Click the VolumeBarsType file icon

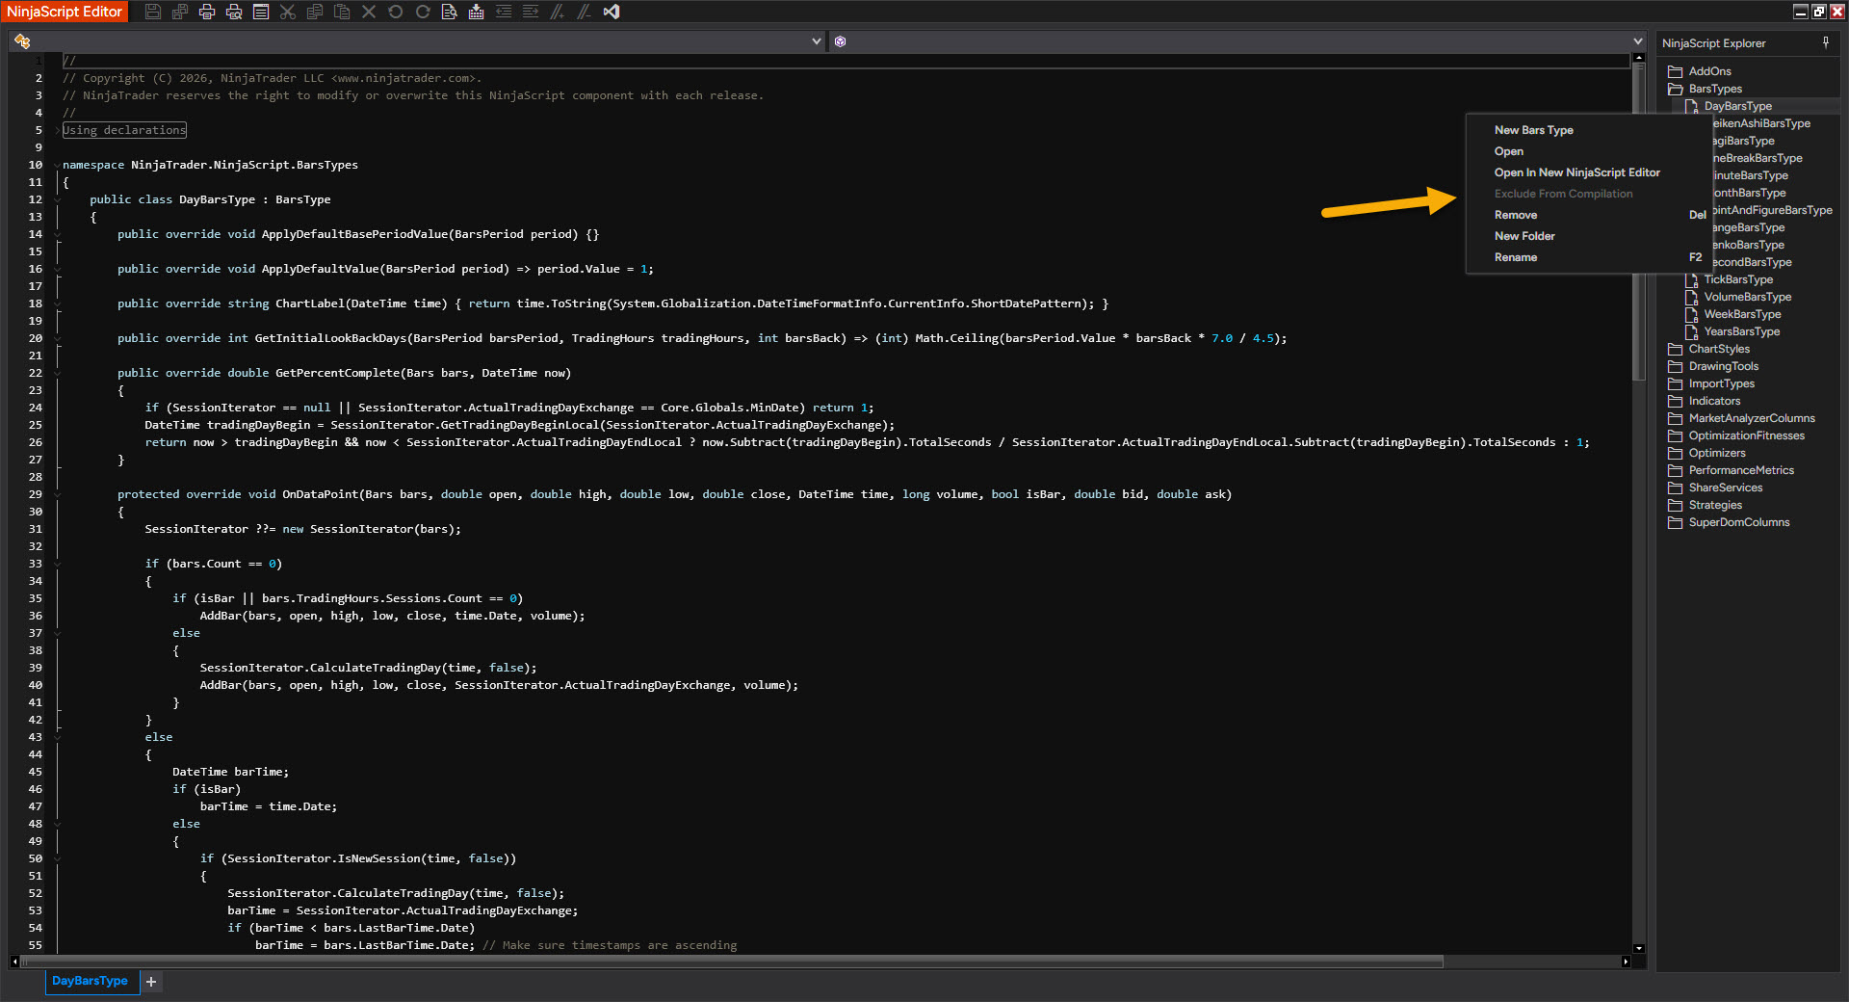pos(1691,297)
